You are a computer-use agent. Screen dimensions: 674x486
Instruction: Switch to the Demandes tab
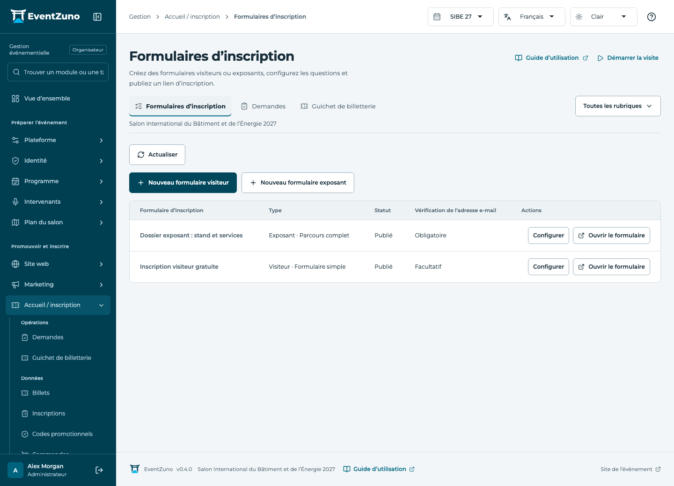(263, 106)
